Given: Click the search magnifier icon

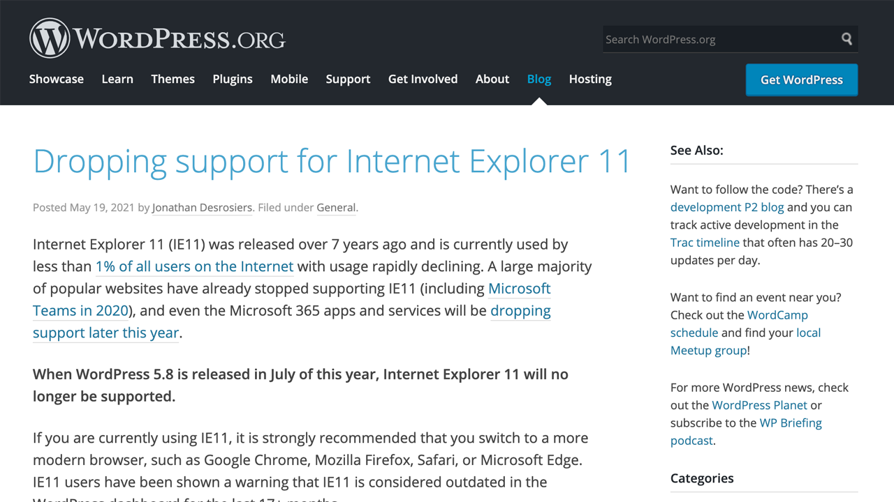Looking at the screenshot, I should pyautogui.click(x=847, y=39).
